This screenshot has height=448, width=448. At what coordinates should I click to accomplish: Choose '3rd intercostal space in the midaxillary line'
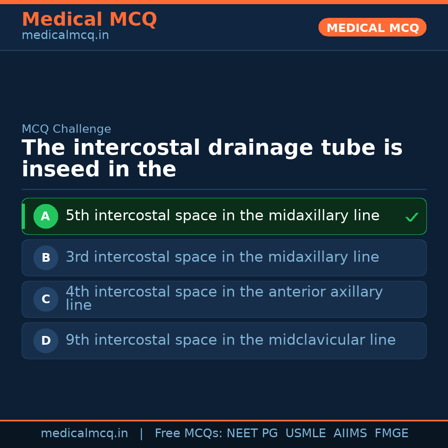point(222,257)
